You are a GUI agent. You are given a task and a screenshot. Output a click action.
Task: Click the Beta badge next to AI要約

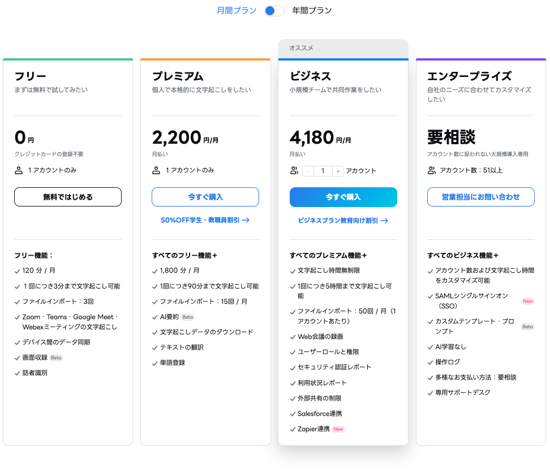point(187,317)
